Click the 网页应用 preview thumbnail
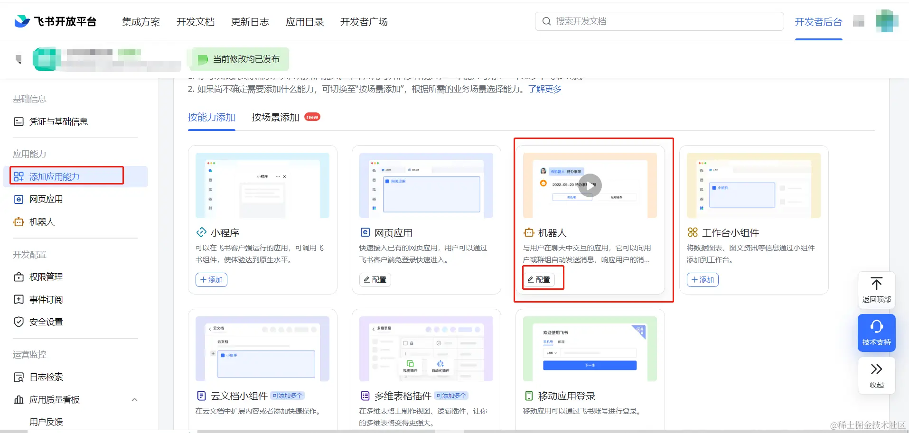 (x=426, y=185)
